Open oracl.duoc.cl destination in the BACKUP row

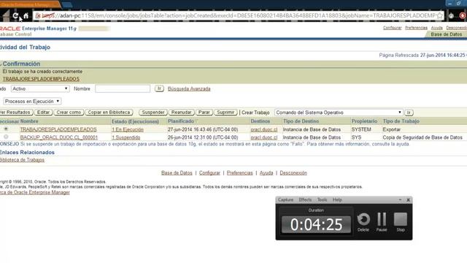pyautogui.click(x=264, y=137)
